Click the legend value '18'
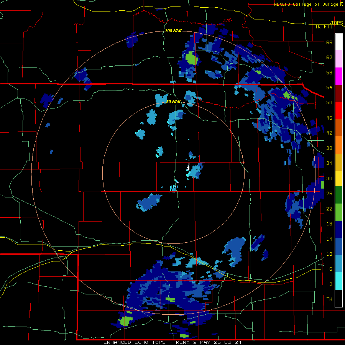345x345 pixels. pyautogui.click(x=329, y=224)
